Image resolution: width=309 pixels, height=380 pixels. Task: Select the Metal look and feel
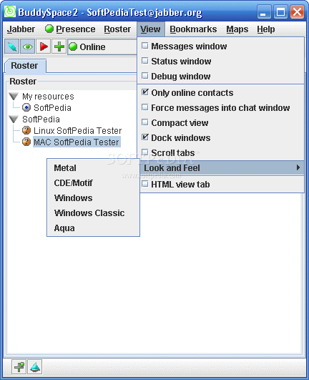click(x=94, y=168)
